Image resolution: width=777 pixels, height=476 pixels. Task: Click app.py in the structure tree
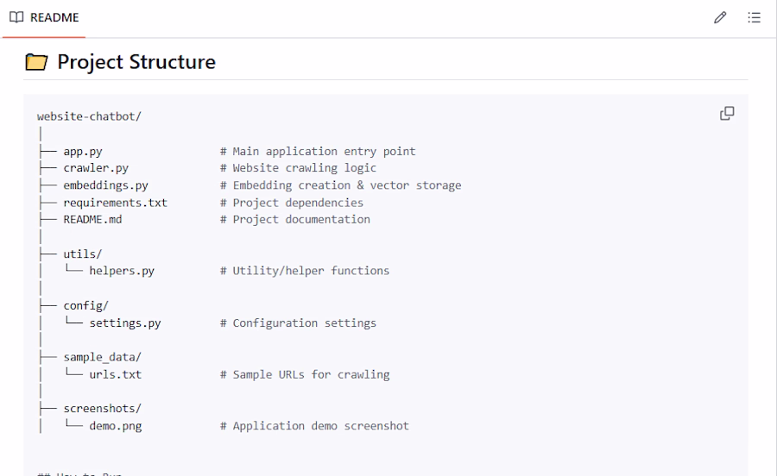(82, 151)
